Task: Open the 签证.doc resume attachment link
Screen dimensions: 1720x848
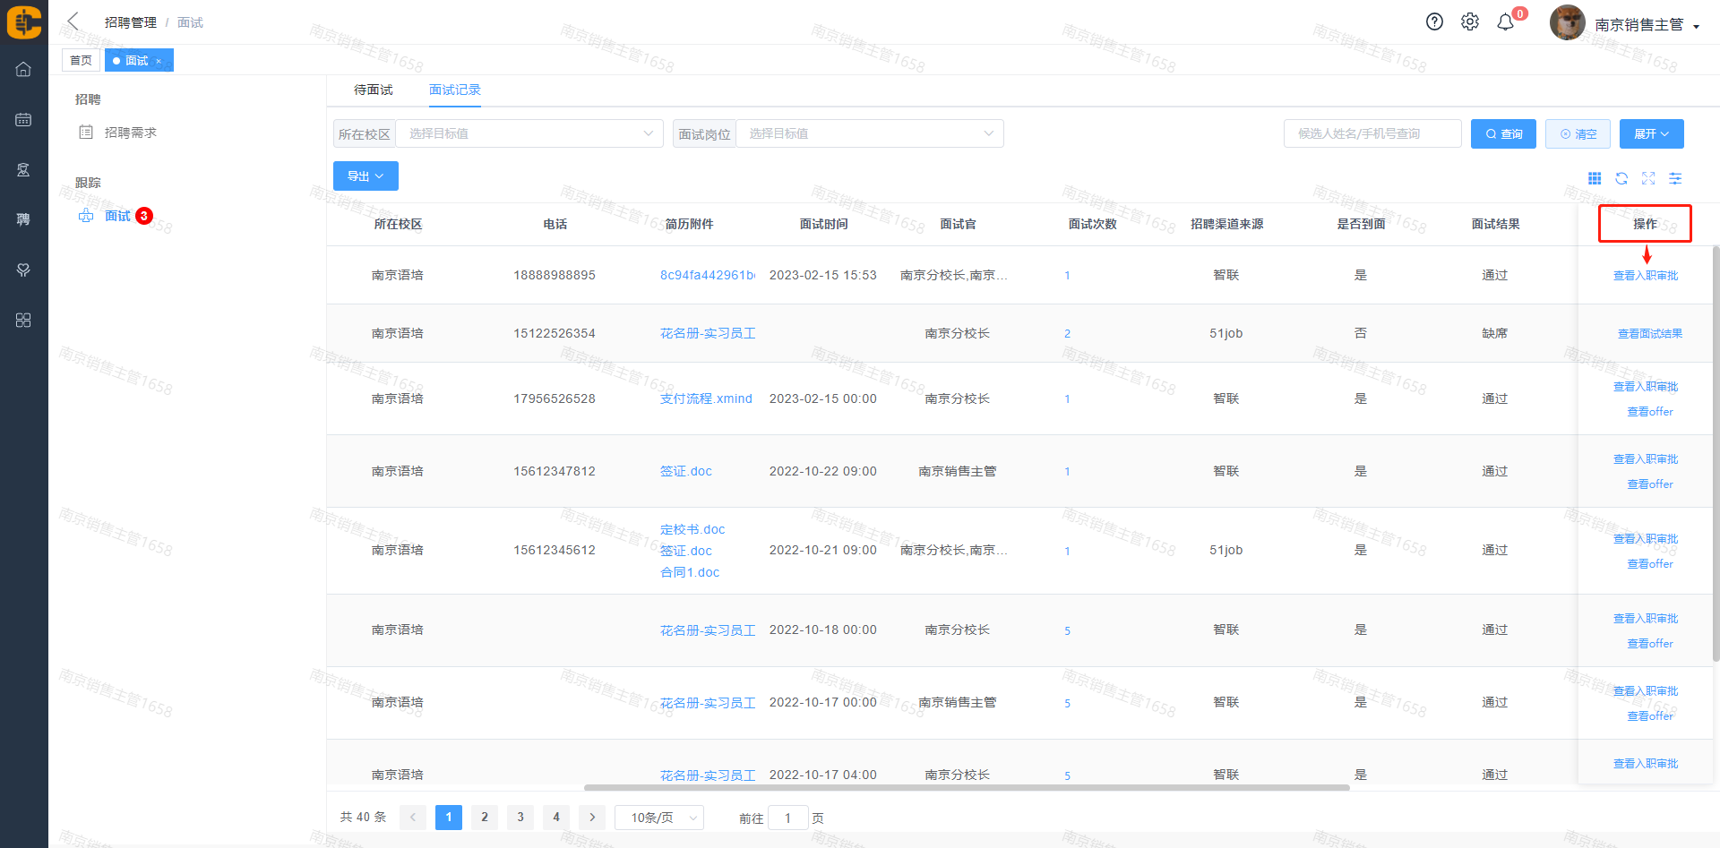Action: [x=686, y=471]
